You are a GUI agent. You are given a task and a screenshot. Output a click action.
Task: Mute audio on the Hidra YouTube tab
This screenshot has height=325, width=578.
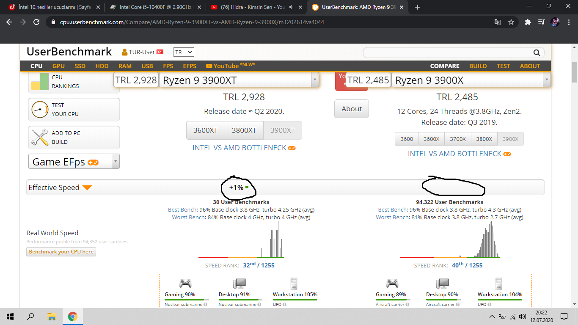(292, 7)
